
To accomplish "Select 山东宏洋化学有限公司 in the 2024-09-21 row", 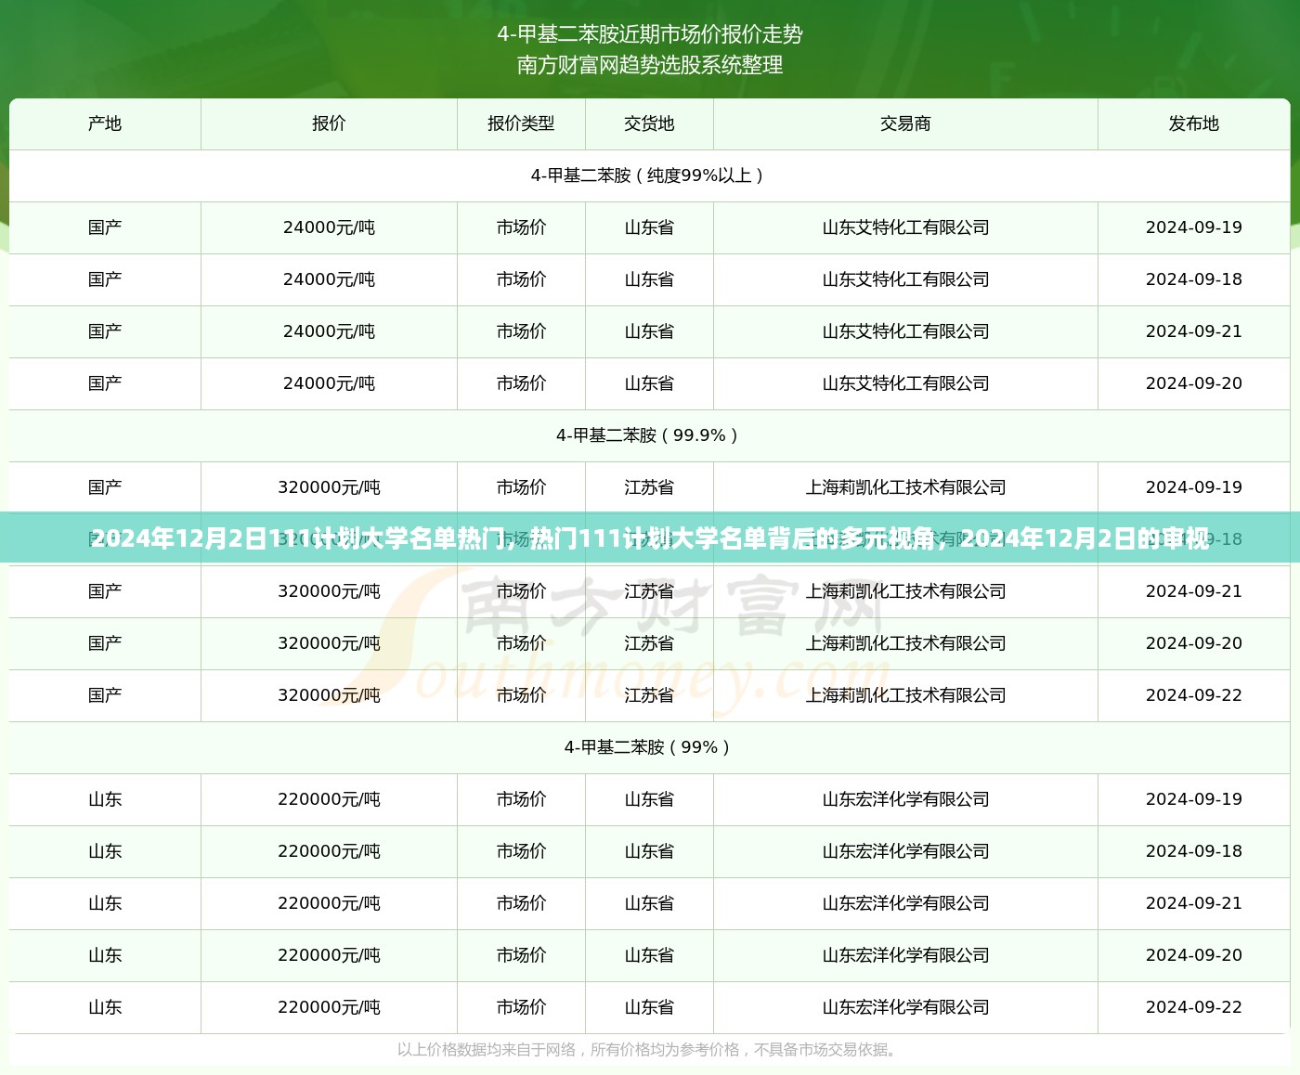I will 905,903.
